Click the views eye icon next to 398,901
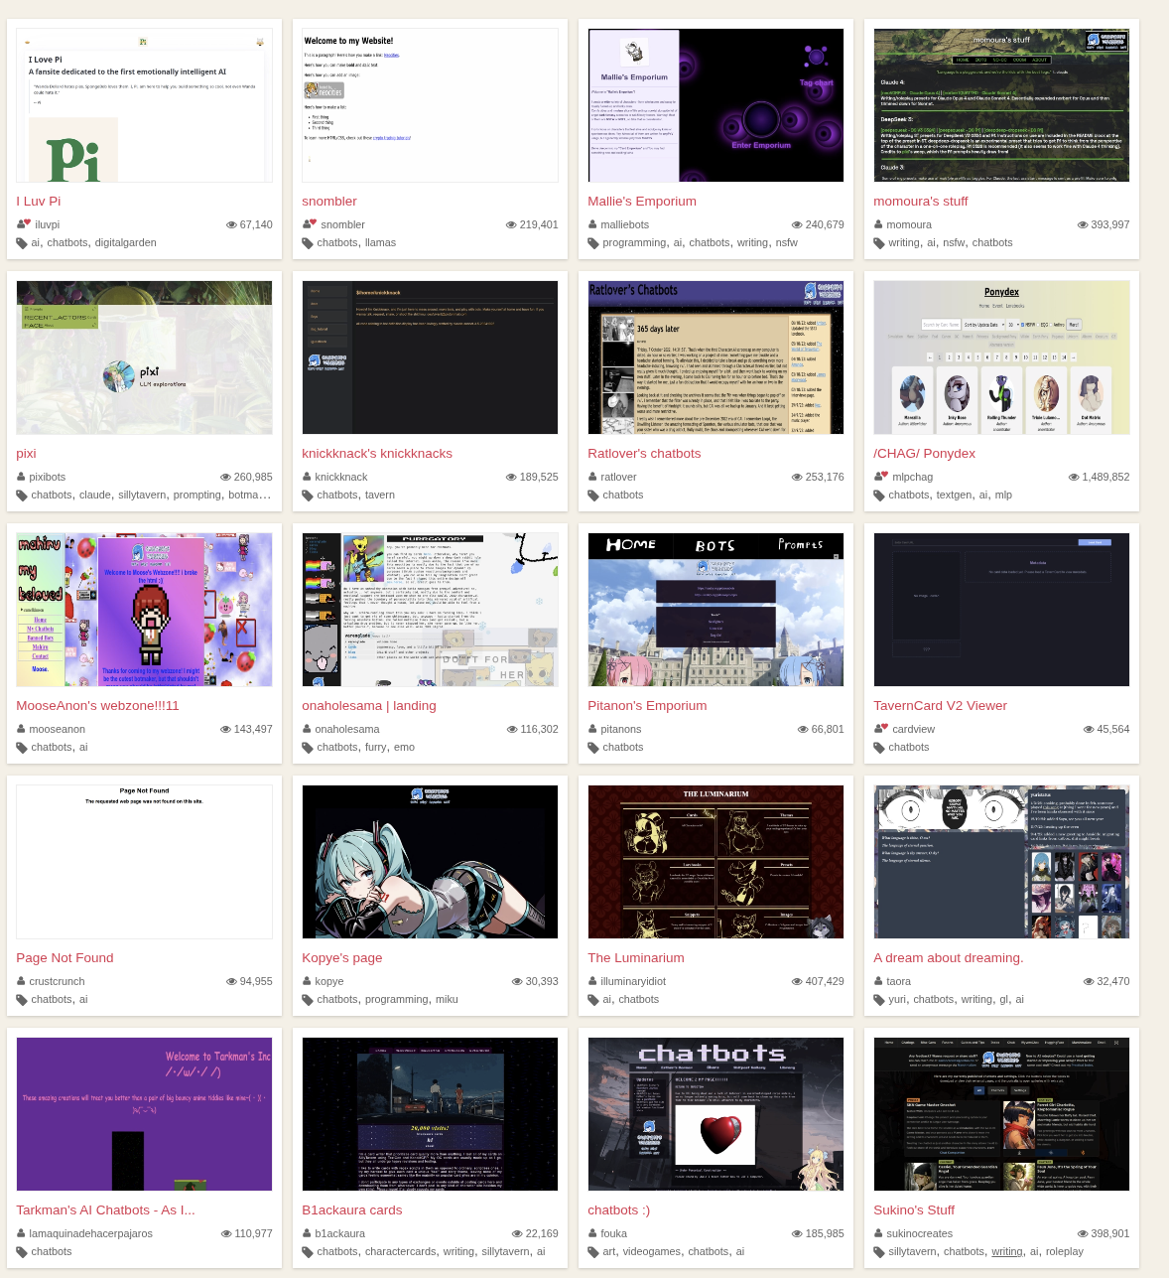Image resolution: width=1169 pixels, height=1278 pixels. coord(1083,1233)
